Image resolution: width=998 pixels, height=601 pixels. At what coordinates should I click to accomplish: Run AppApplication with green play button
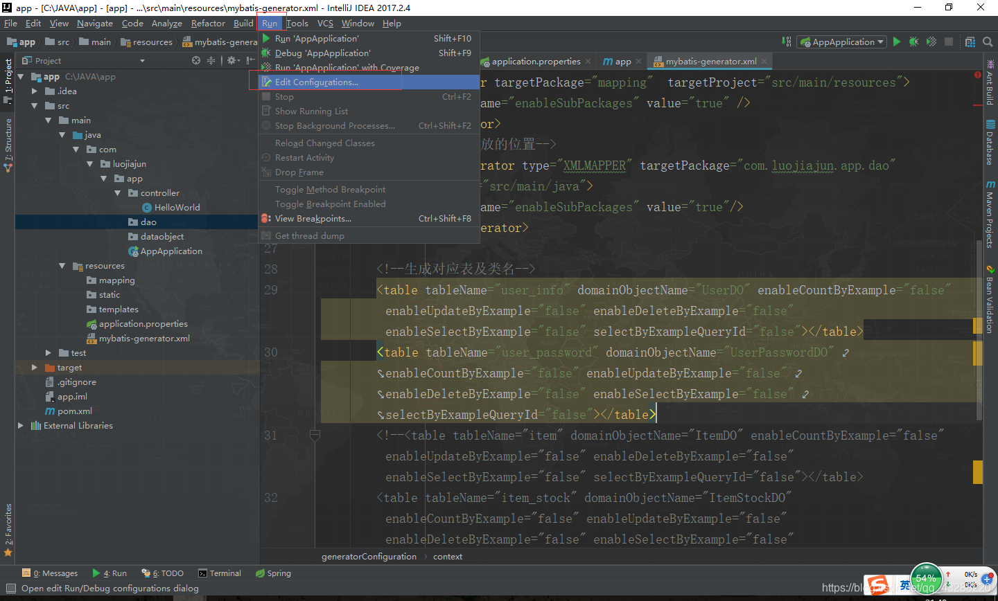click(x=896, y=42)
